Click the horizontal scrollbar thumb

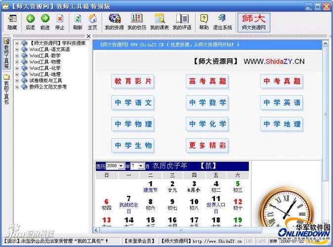(181, 230)
